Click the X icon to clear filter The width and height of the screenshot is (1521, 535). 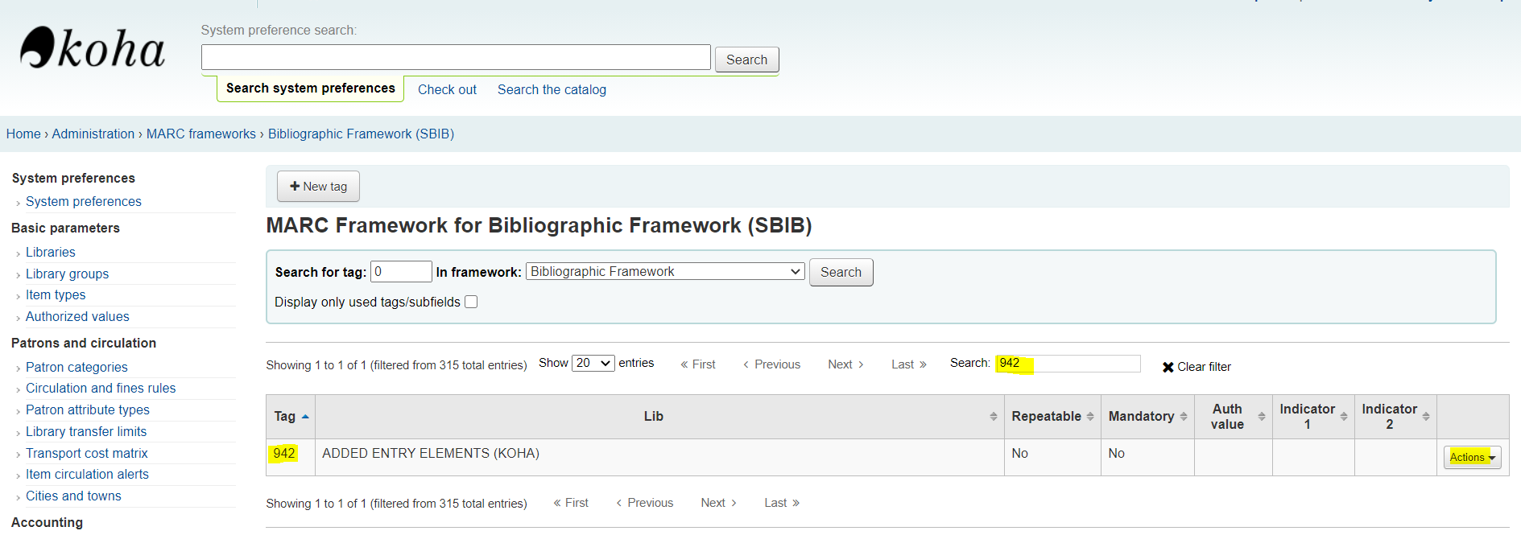tap(1168, 367)
